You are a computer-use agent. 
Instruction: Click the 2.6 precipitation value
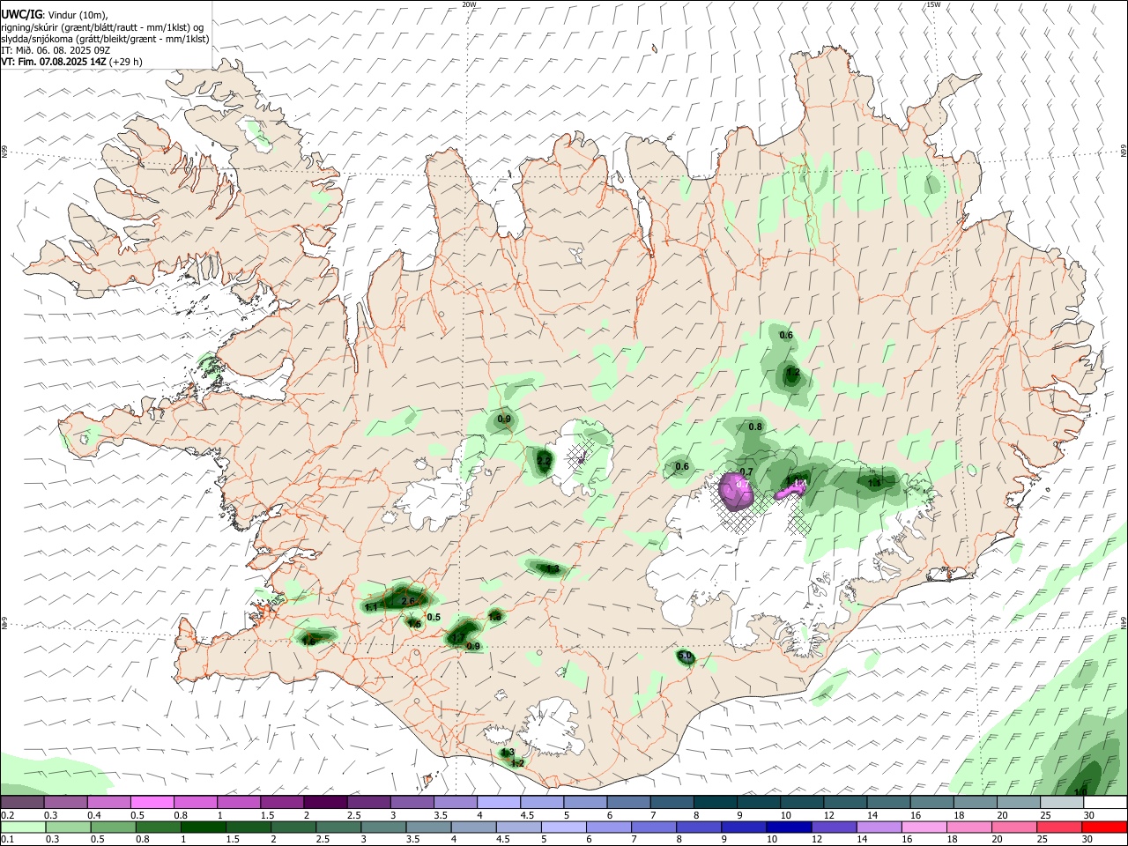coord(408,601)
